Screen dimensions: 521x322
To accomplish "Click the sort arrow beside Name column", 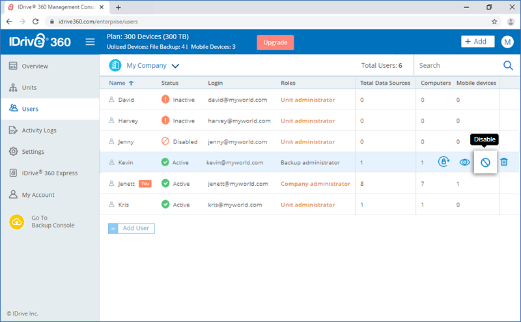I will coord(132,83).
